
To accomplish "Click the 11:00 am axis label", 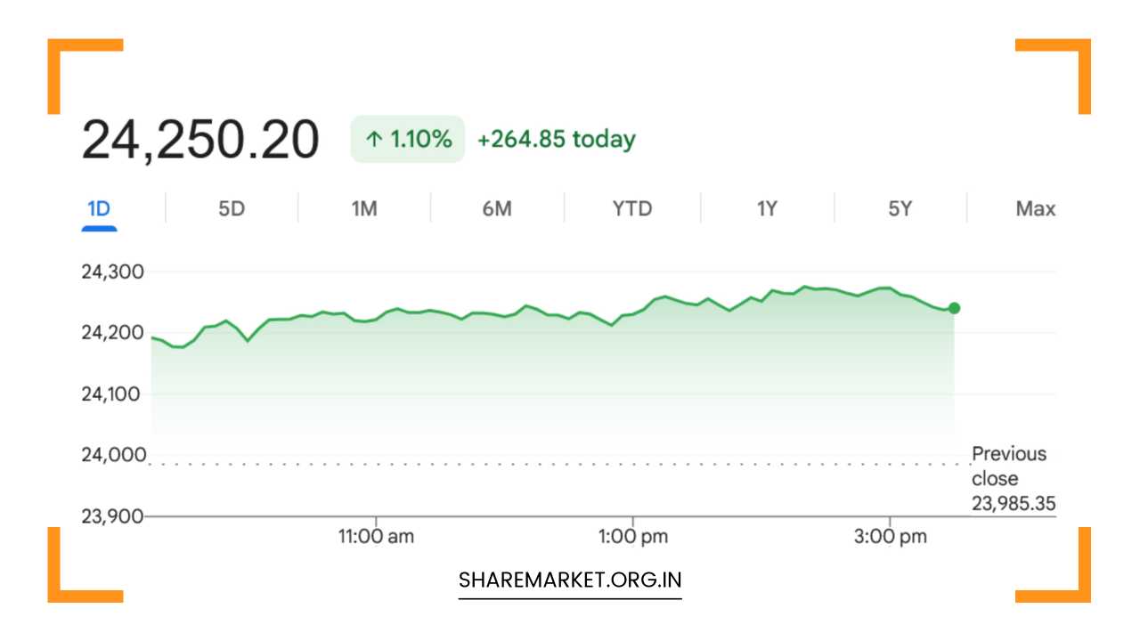I will 376,537.
